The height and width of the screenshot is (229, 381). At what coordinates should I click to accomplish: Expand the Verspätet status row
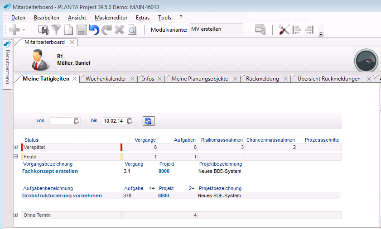(16, 147)
